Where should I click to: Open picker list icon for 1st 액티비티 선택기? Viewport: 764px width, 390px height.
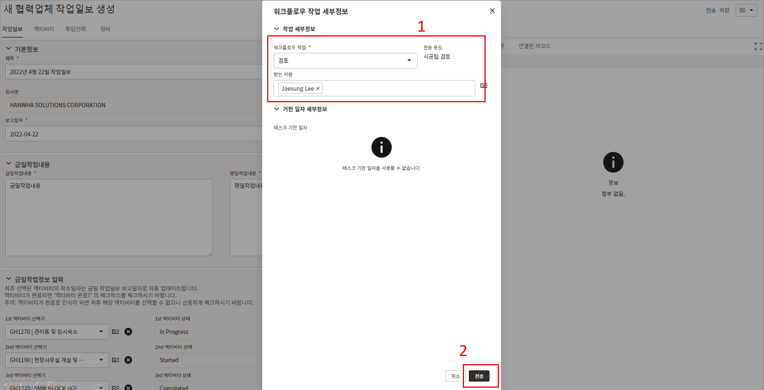coord(116,332)
